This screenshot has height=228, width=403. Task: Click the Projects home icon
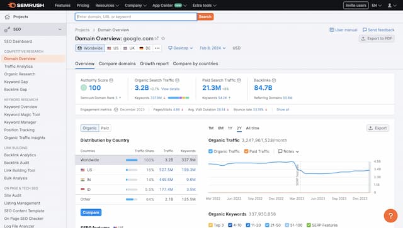pos(7,17)
